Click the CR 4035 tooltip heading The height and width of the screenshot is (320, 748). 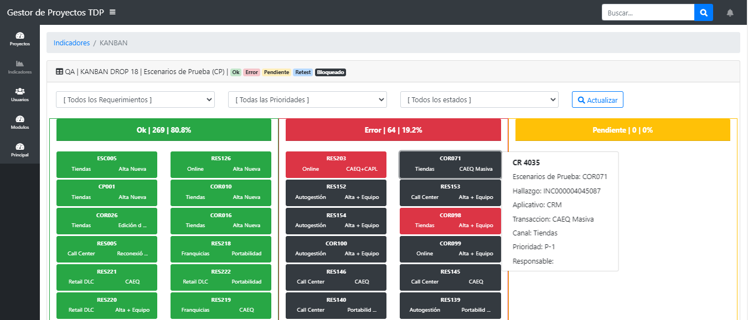pyautogui.click(x=526, y=162)
